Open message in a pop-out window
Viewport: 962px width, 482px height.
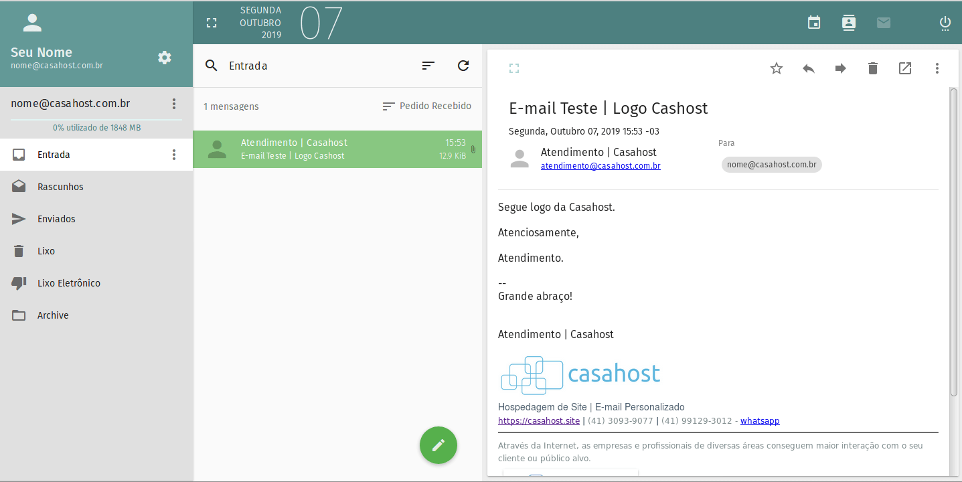[905, 68]
